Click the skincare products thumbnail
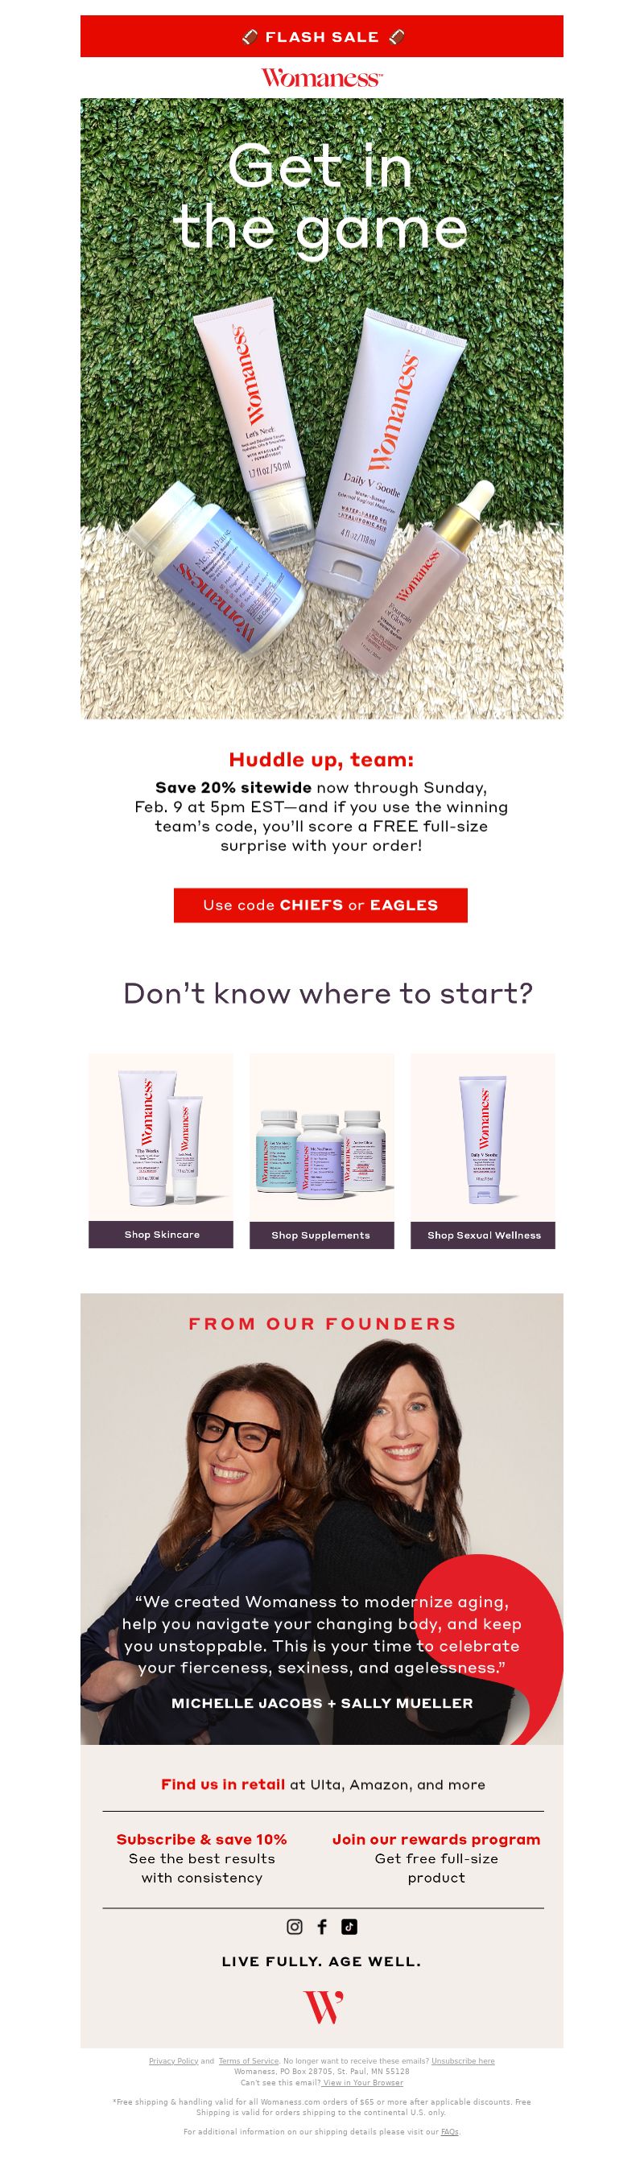644x2161 pixels. [161, 1136]
